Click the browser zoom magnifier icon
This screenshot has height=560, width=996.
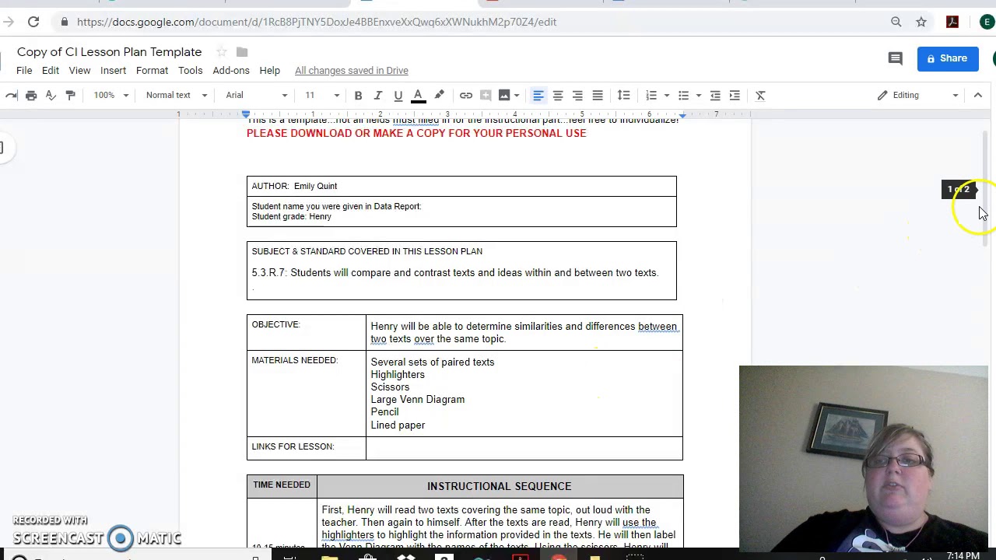(896, 22)
